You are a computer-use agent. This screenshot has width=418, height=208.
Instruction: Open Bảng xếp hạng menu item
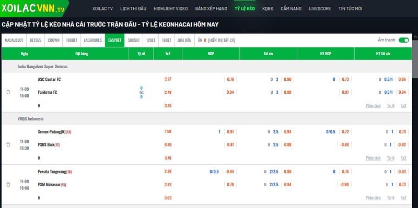211,8
